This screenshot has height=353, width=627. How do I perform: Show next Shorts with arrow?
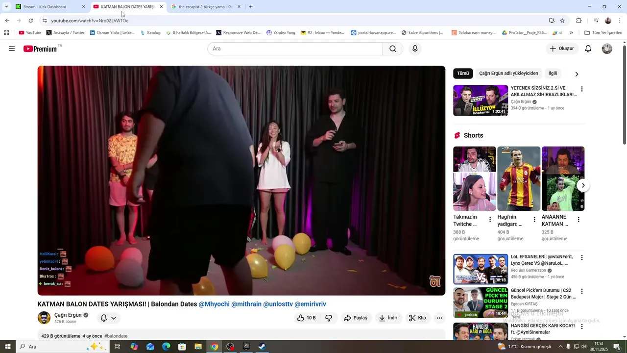coord(582,185)
